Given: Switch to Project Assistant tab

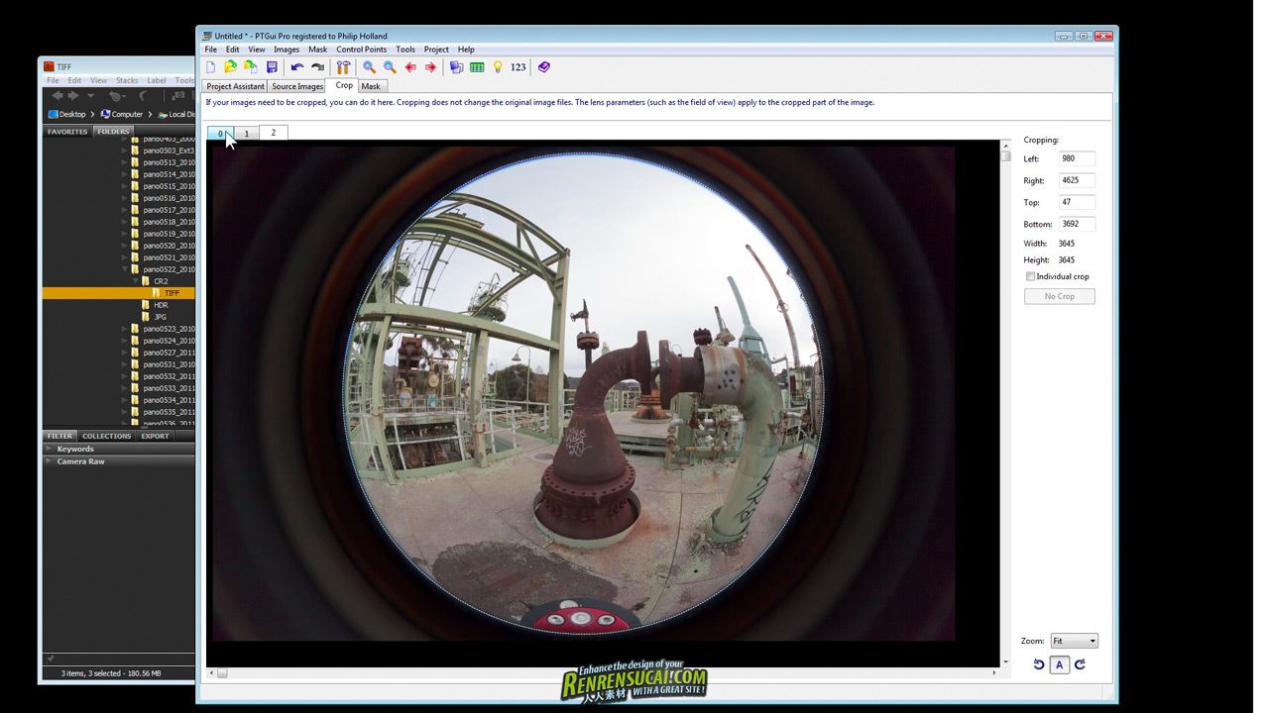Looking at the screenshot, I should pos(235,86).
